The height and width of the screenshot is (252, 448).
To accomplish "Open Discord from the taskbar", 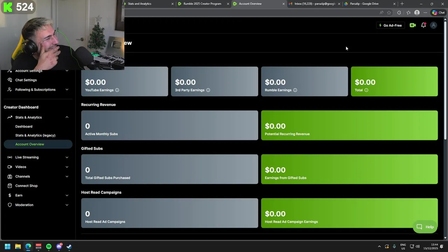I will pos(59,246).
